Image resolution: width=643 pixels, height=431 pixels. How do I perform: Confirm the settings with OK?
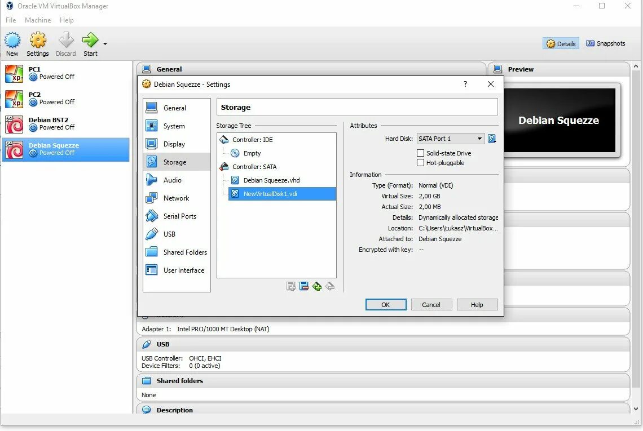tap(386, 304)
